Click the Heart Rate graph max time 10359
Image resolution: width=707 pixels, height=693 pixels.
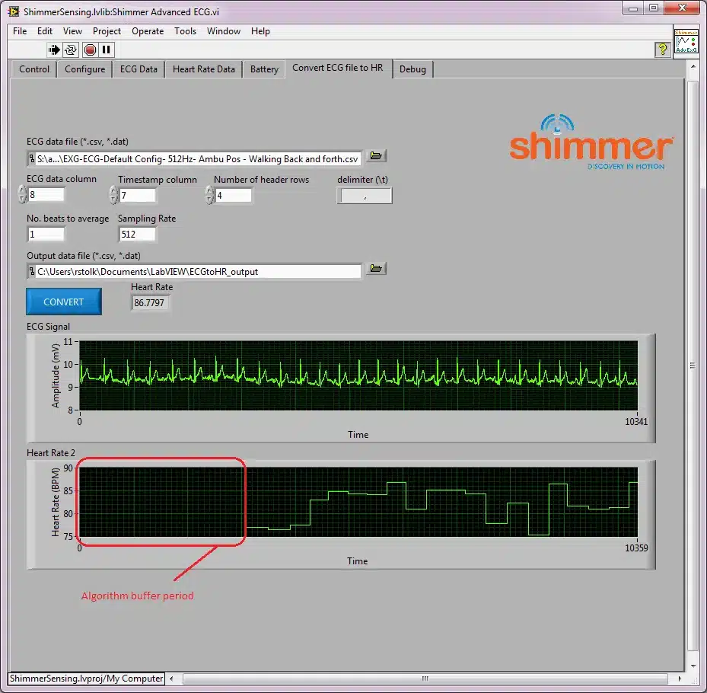[x=636, y=548]
